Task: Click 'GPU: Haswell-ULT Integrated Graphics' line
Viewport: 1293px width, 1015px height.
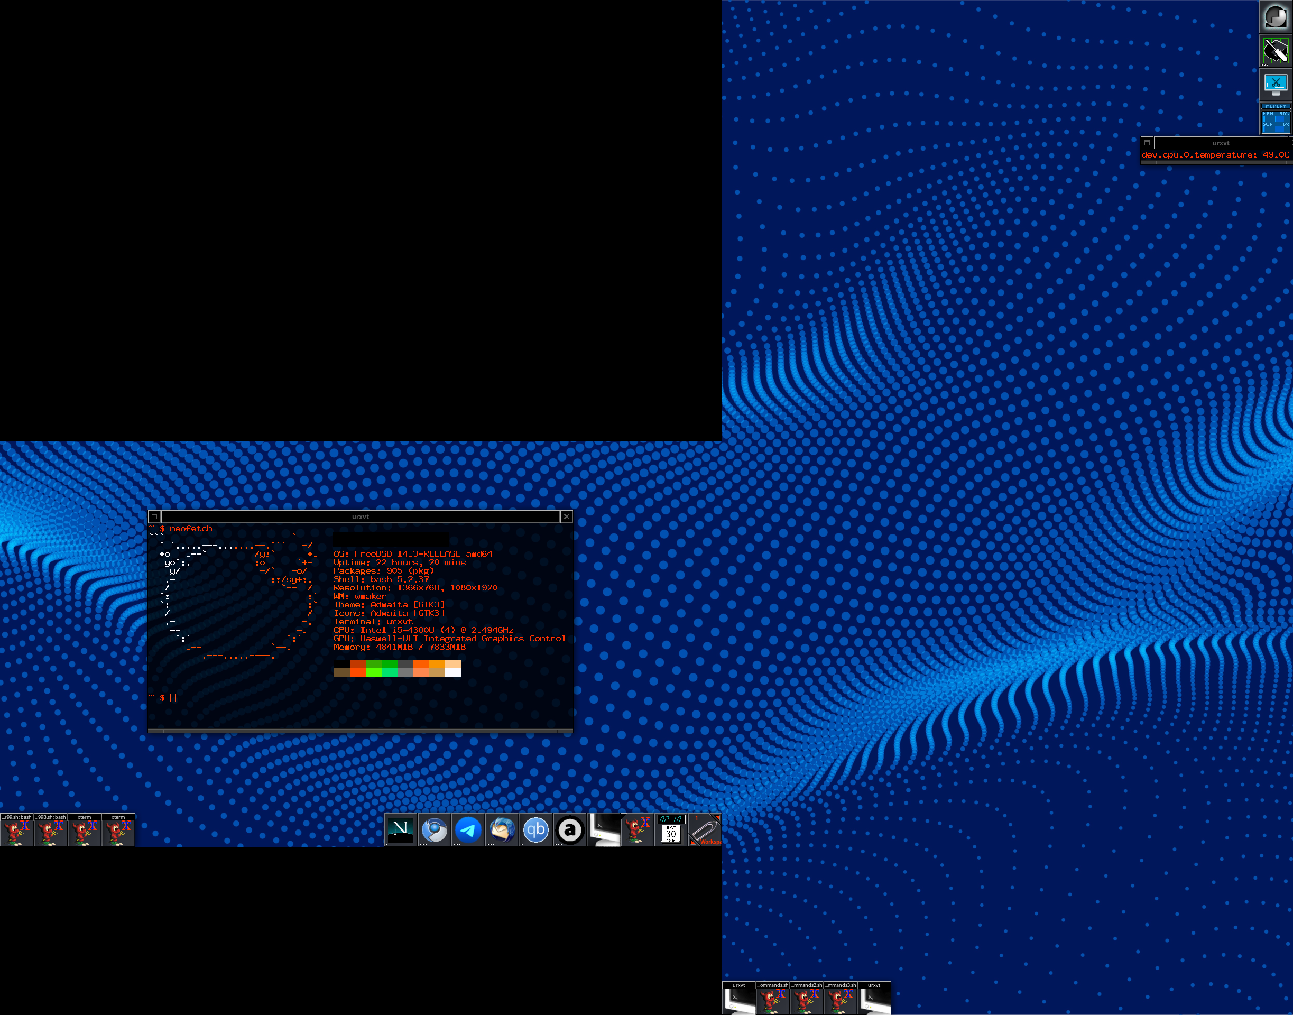Action: [450, 638]
